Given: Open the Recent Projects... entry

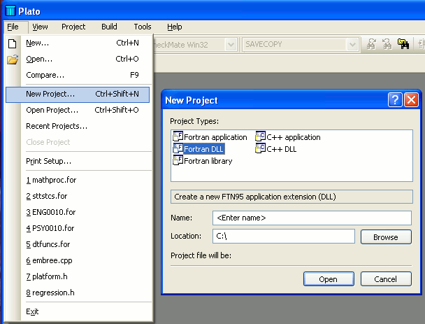Looking at the screenshot, I should [78, 126].
